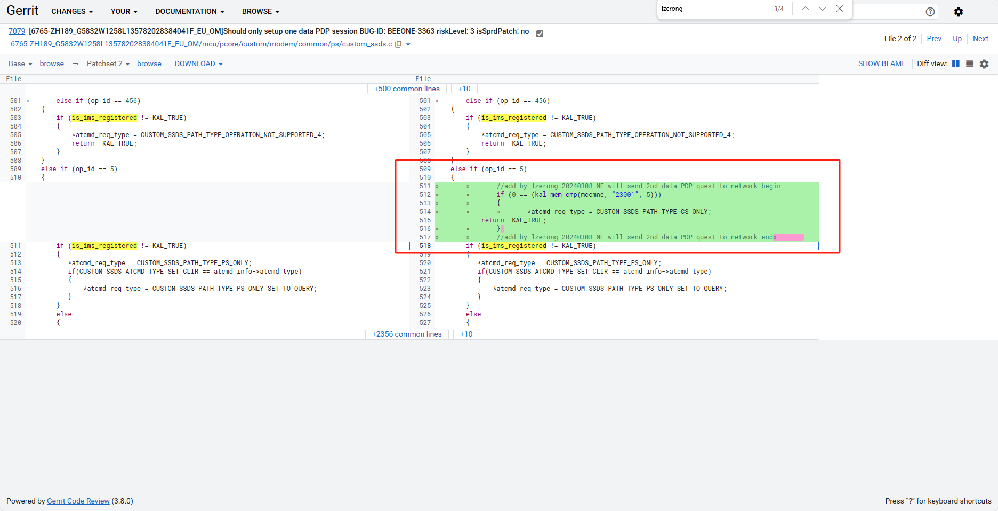Open the Patchset 2 dropdown

108,63
